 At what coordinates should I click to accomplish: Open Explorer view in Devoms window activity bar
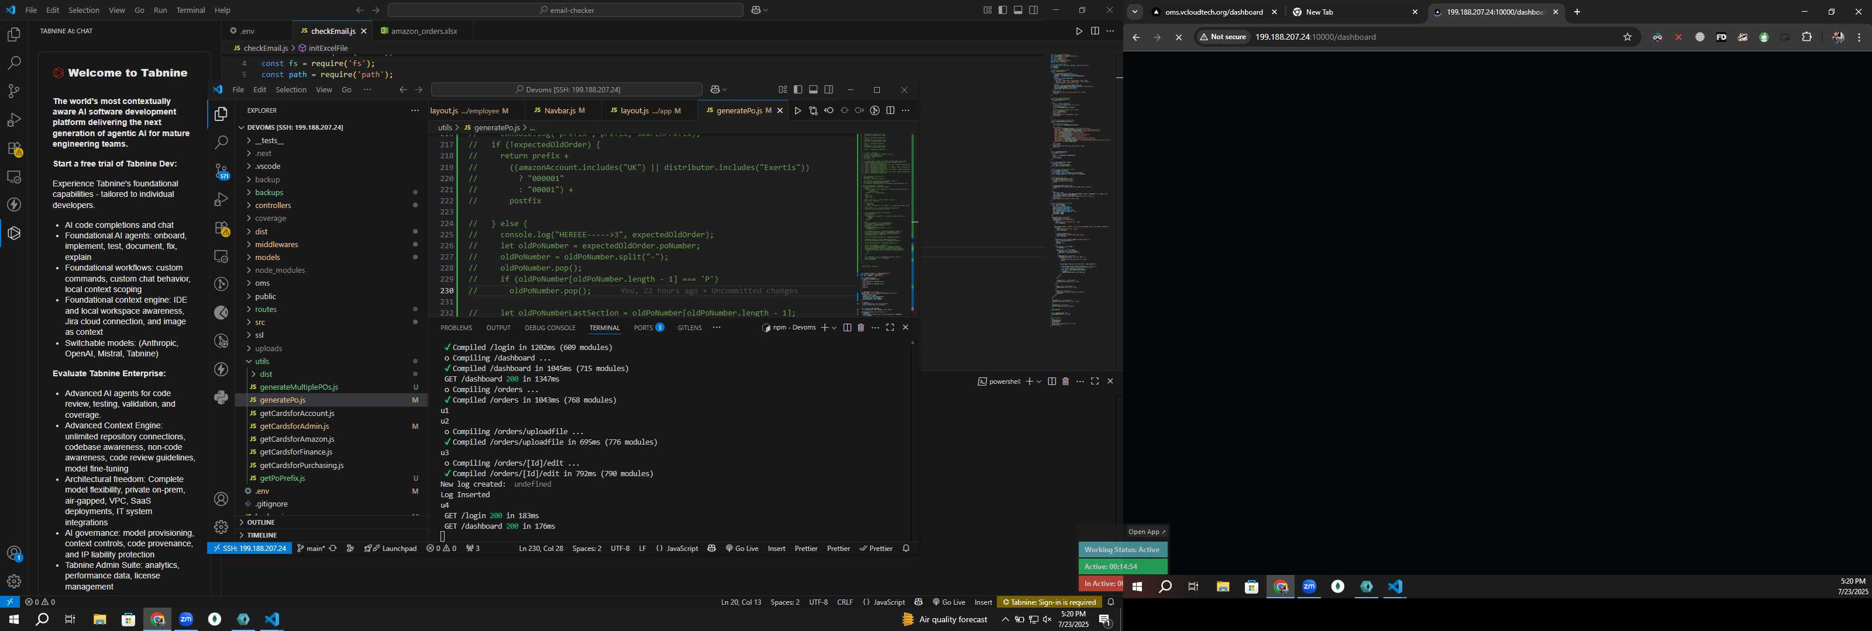221,114
